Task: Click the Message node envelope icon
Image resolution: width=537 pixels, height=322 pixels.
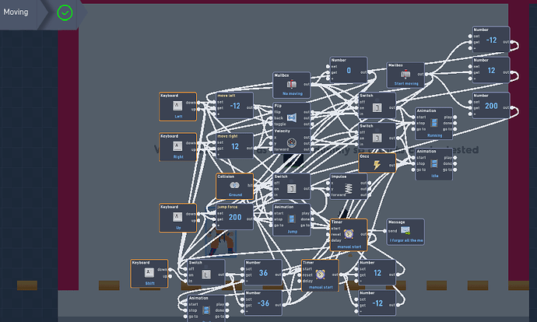Action: click(x=405, y=231)
